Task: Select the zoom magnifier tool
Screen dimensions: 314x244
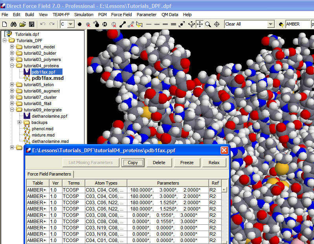Action: point(208,24)
